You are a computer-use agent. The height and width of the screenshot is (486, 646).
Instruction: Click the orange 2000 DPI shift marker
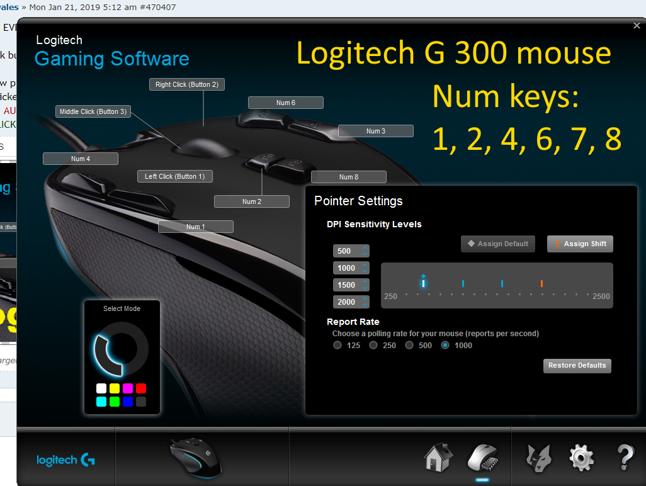coord(541,283)
